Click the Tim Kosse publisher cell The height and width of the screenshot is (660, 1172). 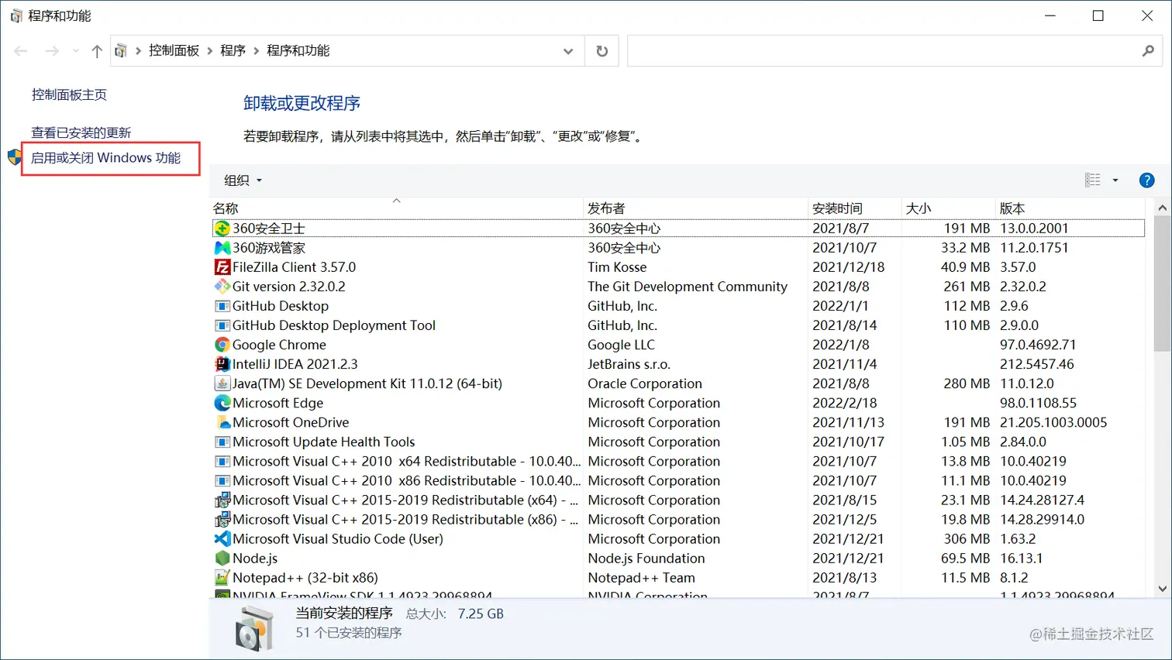(617, 267)
